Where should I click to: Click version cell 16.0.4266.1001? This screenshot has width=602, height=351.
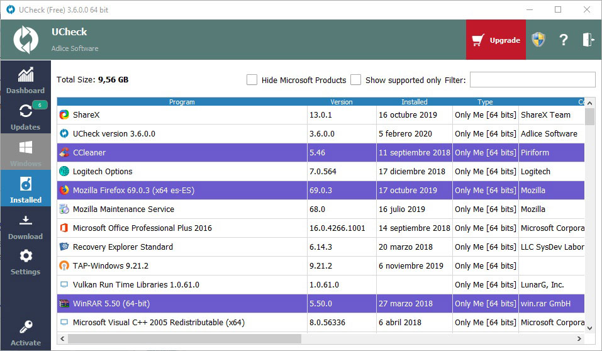tap(337, 228)
